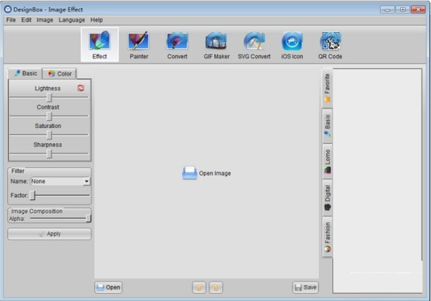Maximize the DesignBox window
Screen dimensions: 431x301
(x=403, y=10)
